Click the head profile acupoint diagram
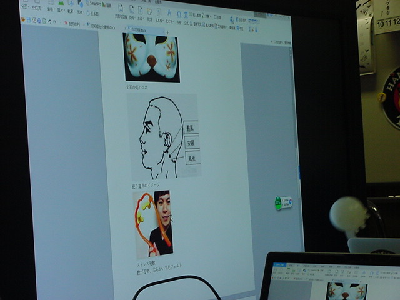Viewport: 400px width, 300px height. 164,137
